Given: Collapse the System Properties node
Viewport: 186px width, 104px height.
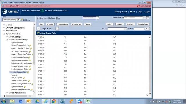Looking at the screenshot, I should pos(4,34).
